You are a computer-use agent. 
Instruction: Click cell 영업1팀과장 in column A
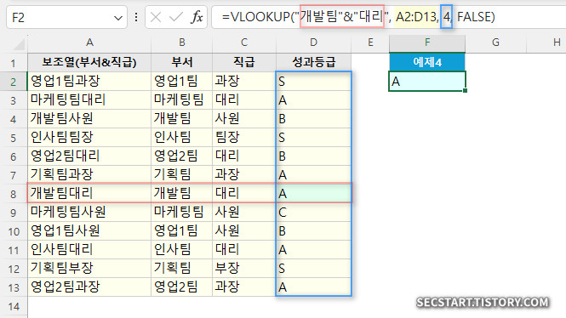(x=89, y=81)
